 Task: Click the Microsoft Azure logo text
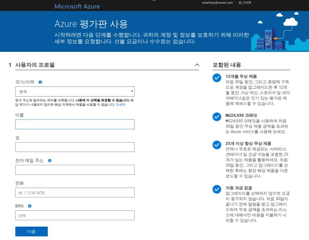point(77,7)
